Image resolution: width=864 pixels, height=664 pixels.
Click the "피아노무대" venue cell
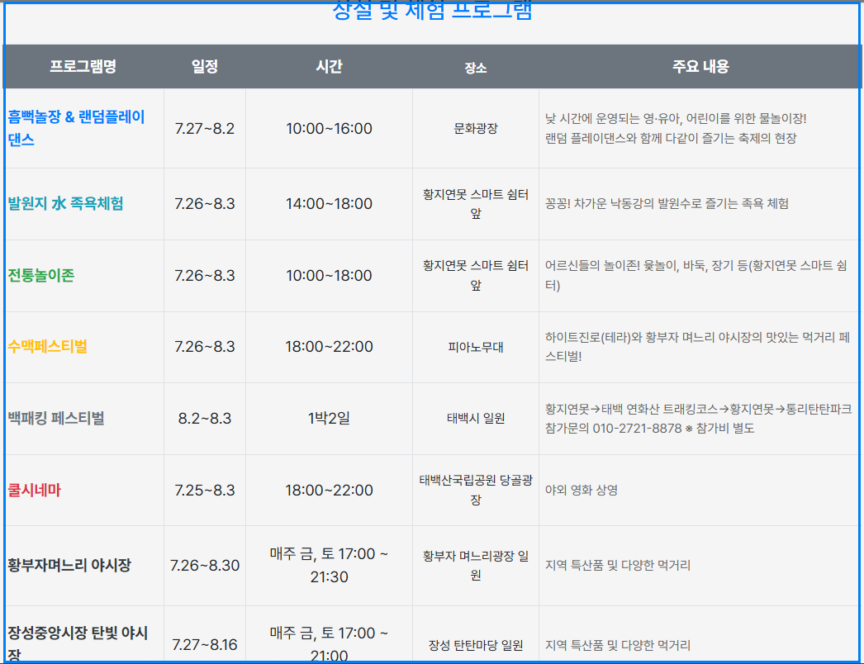click(475, 347)
